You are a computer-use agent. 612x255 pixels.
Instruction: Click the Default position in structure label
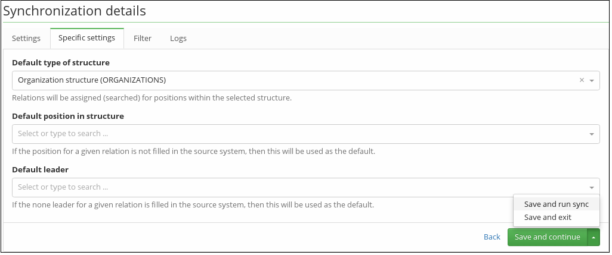pos(68,117)
